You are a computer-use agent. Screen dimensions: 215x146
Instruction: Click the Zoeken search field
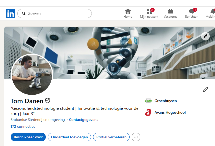pyautogui.click(x=59, y=13)
